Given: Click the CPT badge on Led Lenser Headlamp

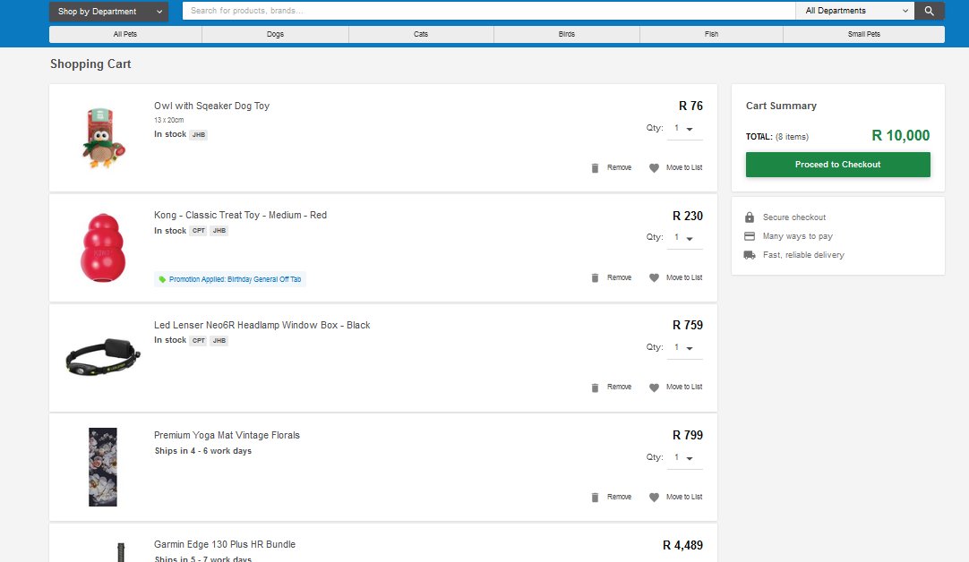Looking at the screenshot, I should point(199,340).
